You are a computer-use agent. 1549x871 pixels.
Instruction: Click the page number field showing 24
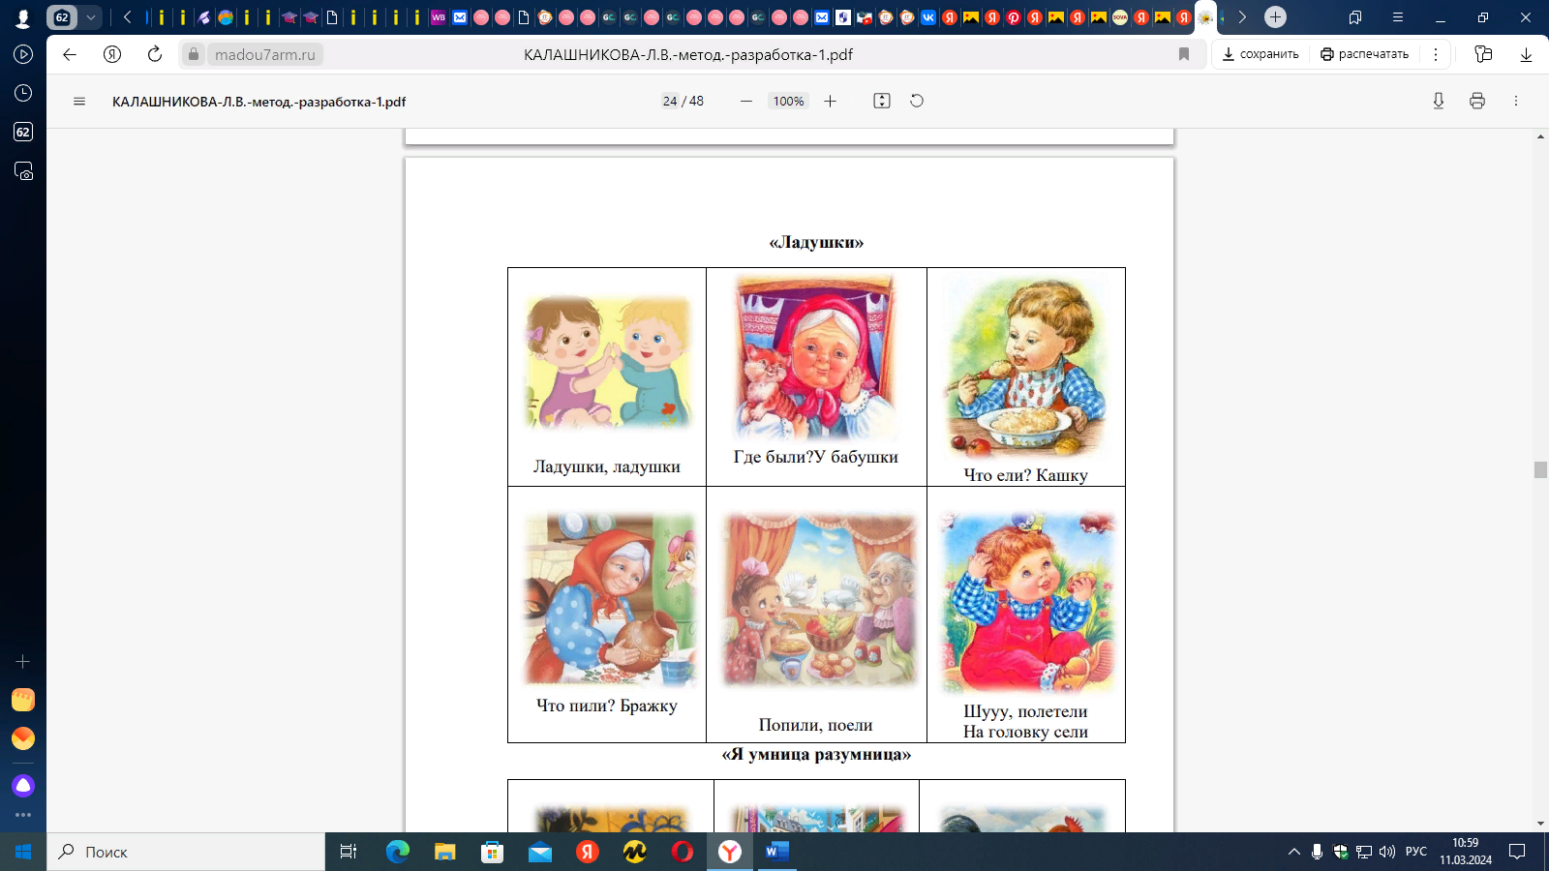pos(670,102)
